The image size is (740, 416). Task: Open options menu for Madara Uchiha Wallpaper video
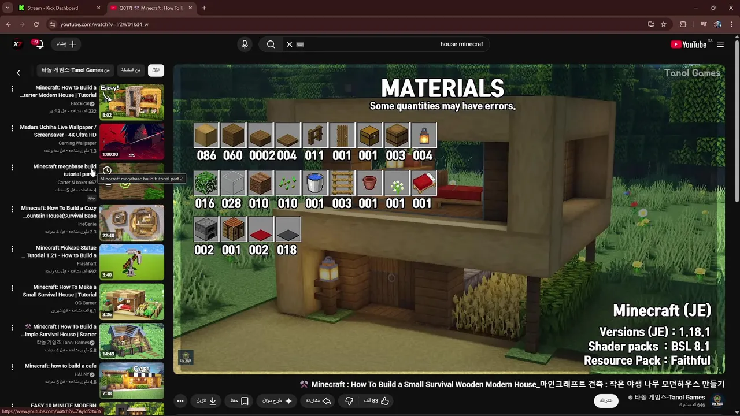point(12,128)
